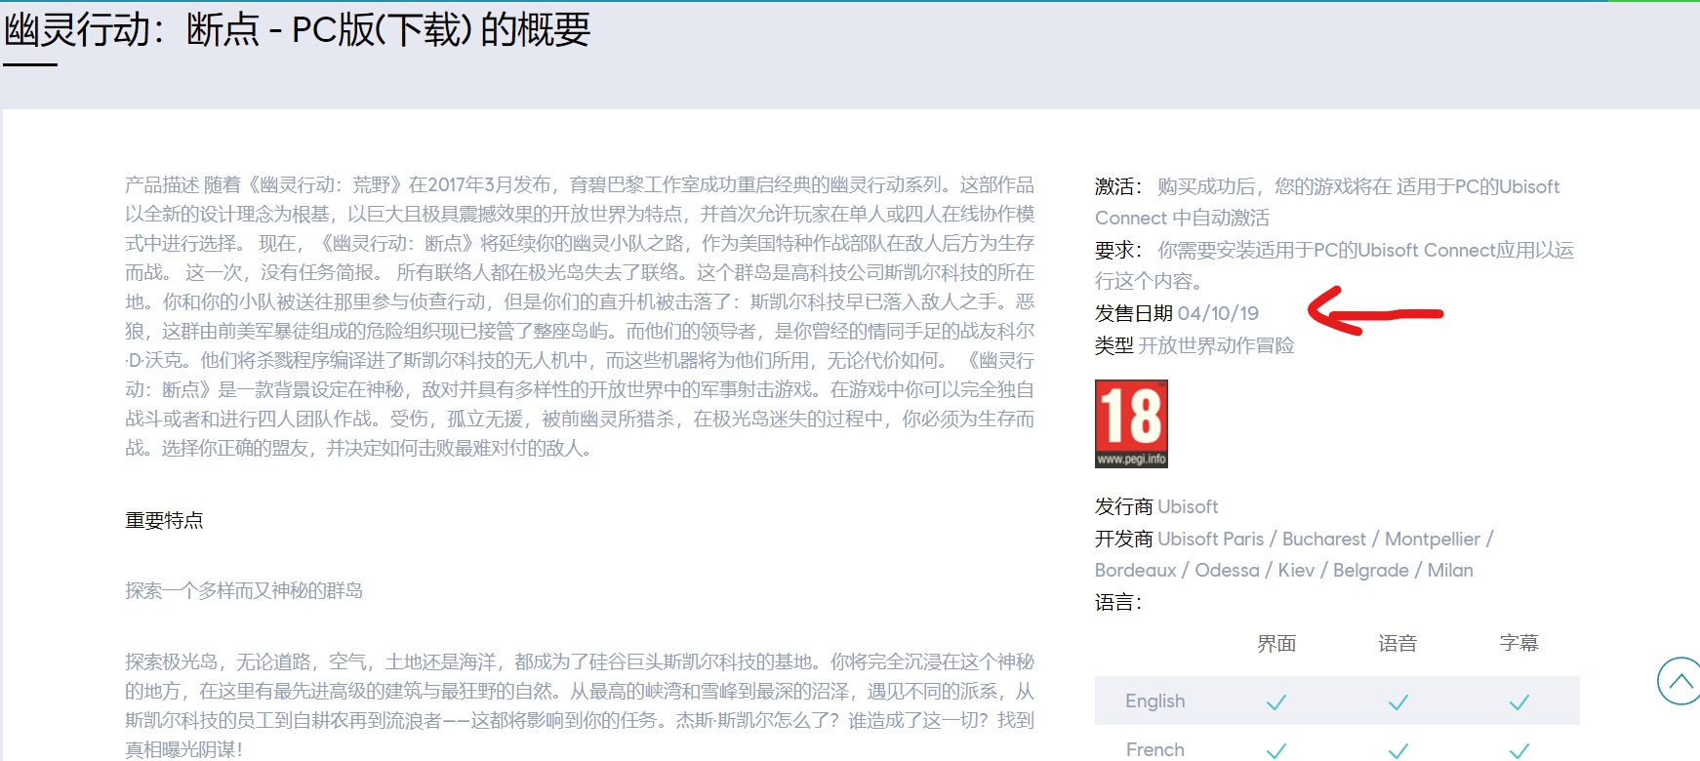Click the 发行商 label
This screenshot has width=1700, height=761.
click(x=1124, y=506)
